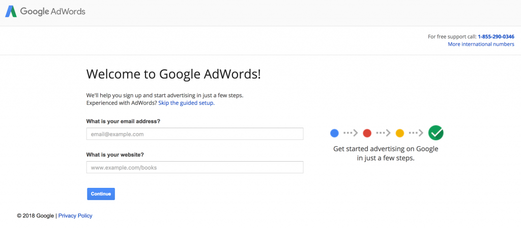This screenshot has height=228, width=521.
Task: Click the green checkmark circle icon
Action: [436, 133]
